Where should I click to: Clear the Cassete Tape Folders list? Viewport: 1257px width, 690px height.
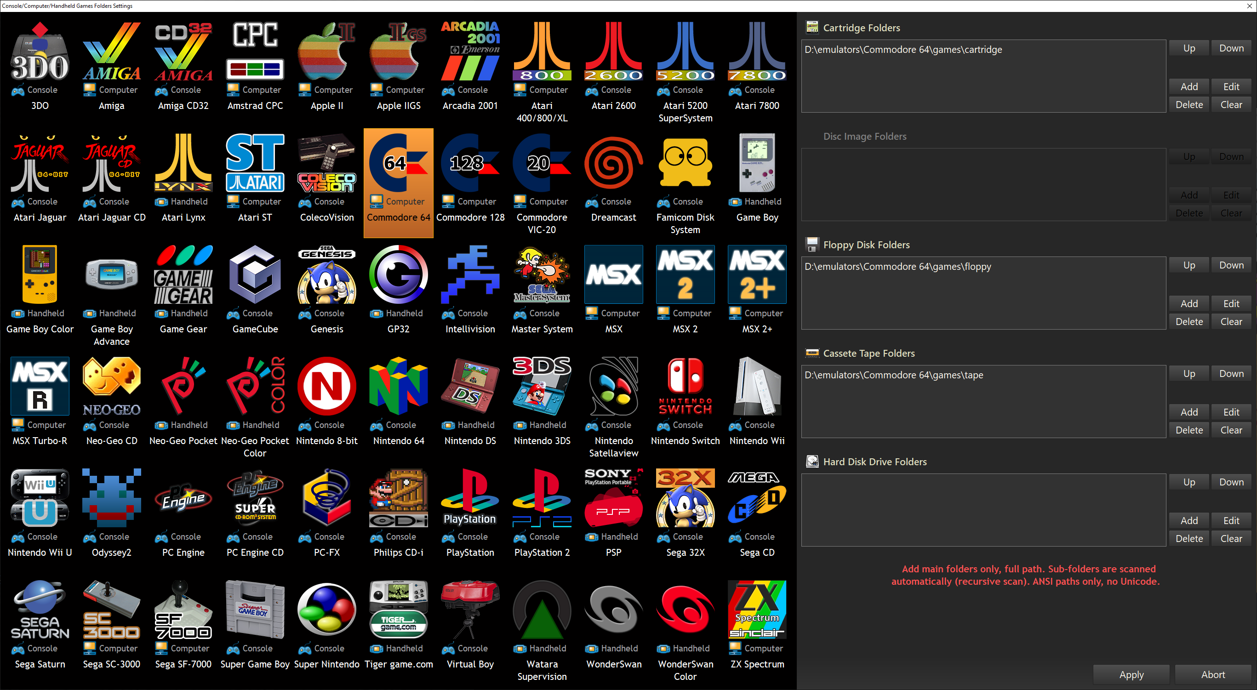pos(1231,430)
